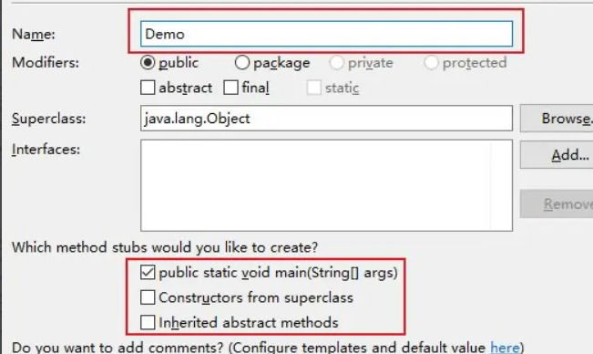Enable the abstract modifier checkbox
Image resolution: width=593 pixels, height=354 pixels.
point(148,88)
